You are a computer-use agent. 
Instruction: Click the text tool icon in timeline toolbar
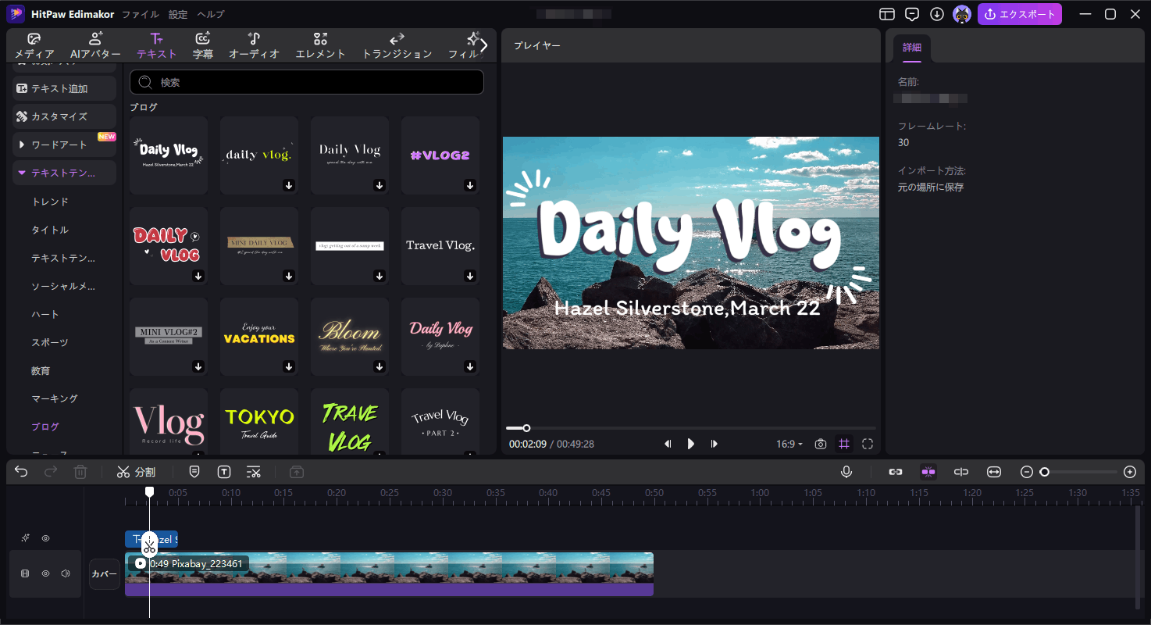pyautogui.click(x=224, y=472)
